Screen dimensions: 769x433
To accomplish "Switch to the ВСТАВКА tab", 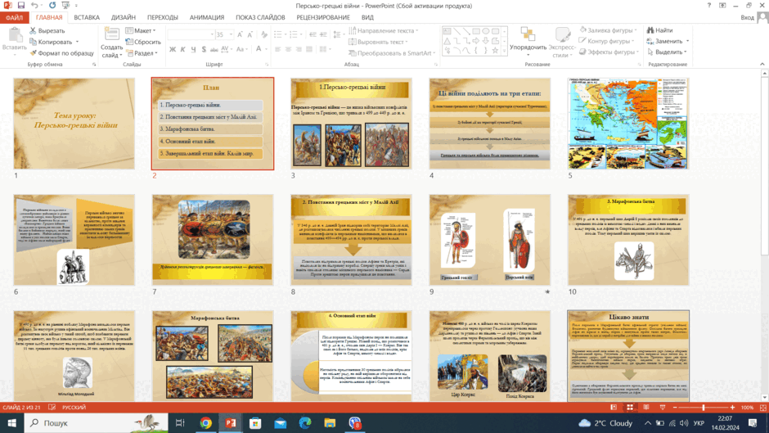I will (x=87, y=17).
